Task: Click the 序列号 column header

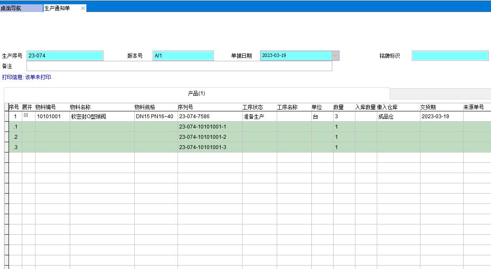Action: 185,107
